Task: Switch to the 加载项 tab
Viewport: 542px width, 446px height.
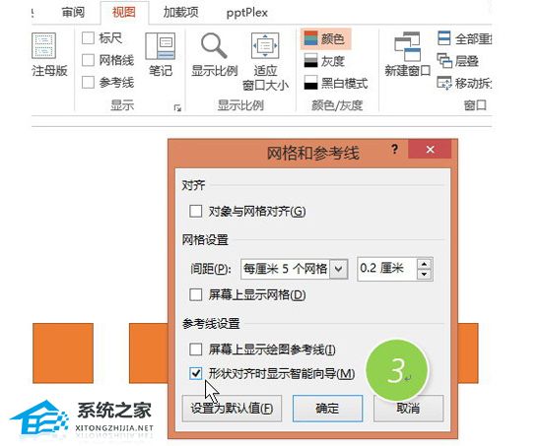Action: click(180, 13)
